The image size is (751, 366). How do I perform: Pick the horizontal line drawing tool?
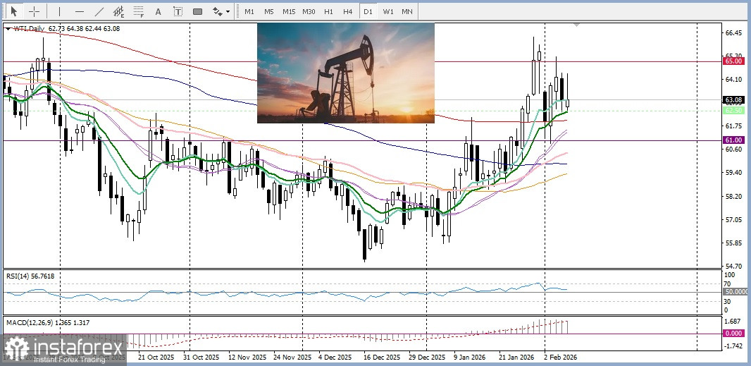click(x=79, y=11)
